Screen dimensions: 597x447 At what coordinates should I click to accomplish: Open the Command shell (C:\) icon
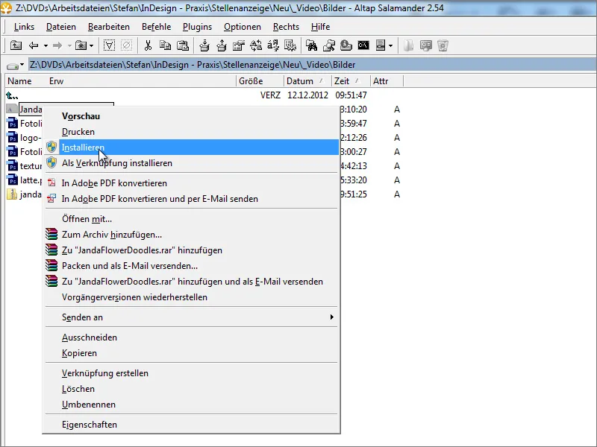point(363,45)
